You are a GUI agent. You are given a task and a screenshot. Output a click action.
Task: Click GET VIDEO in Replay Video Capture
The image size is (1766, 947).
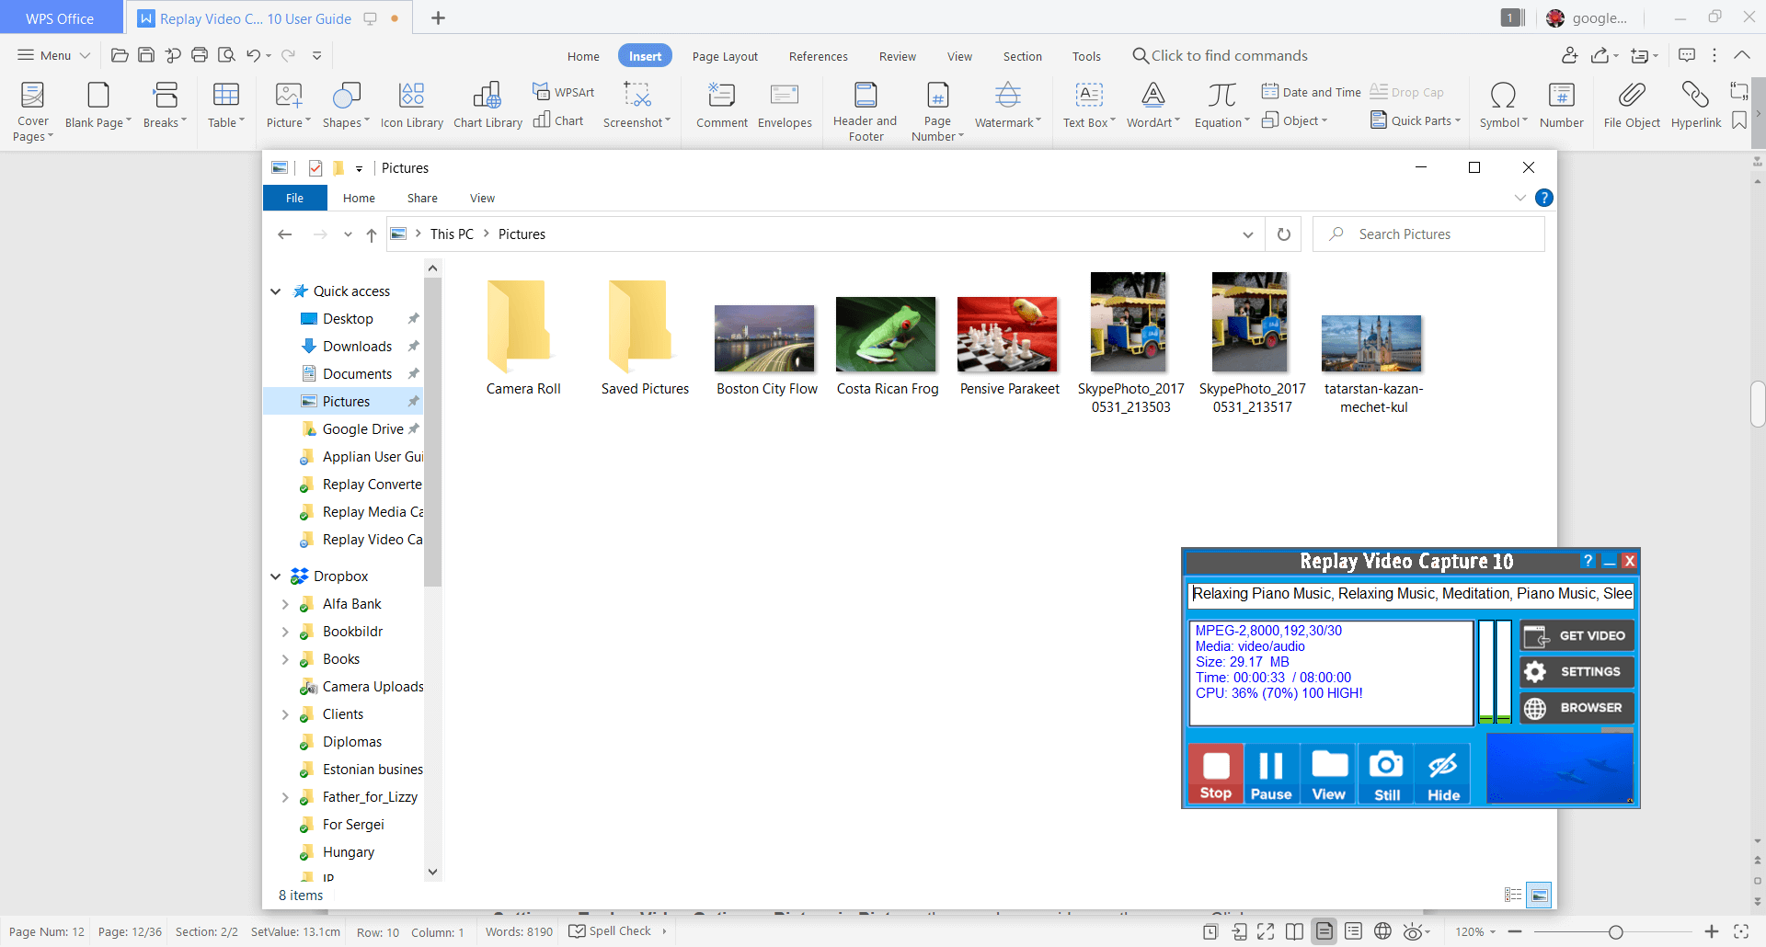click(1577, 635)
